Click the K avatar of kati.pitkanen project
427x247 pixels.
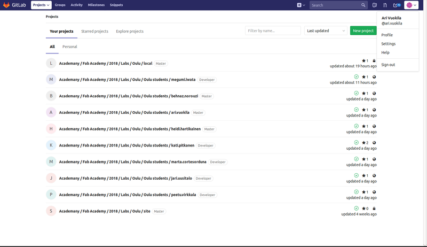click(51, 145)
